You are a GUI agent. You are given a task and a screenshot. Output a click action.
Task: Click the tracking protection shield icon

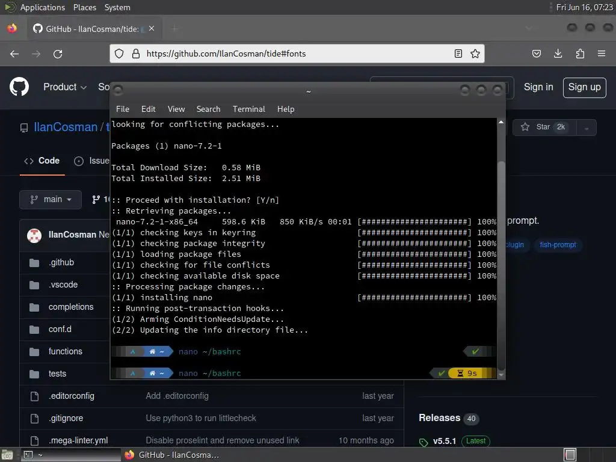(119, 54)
